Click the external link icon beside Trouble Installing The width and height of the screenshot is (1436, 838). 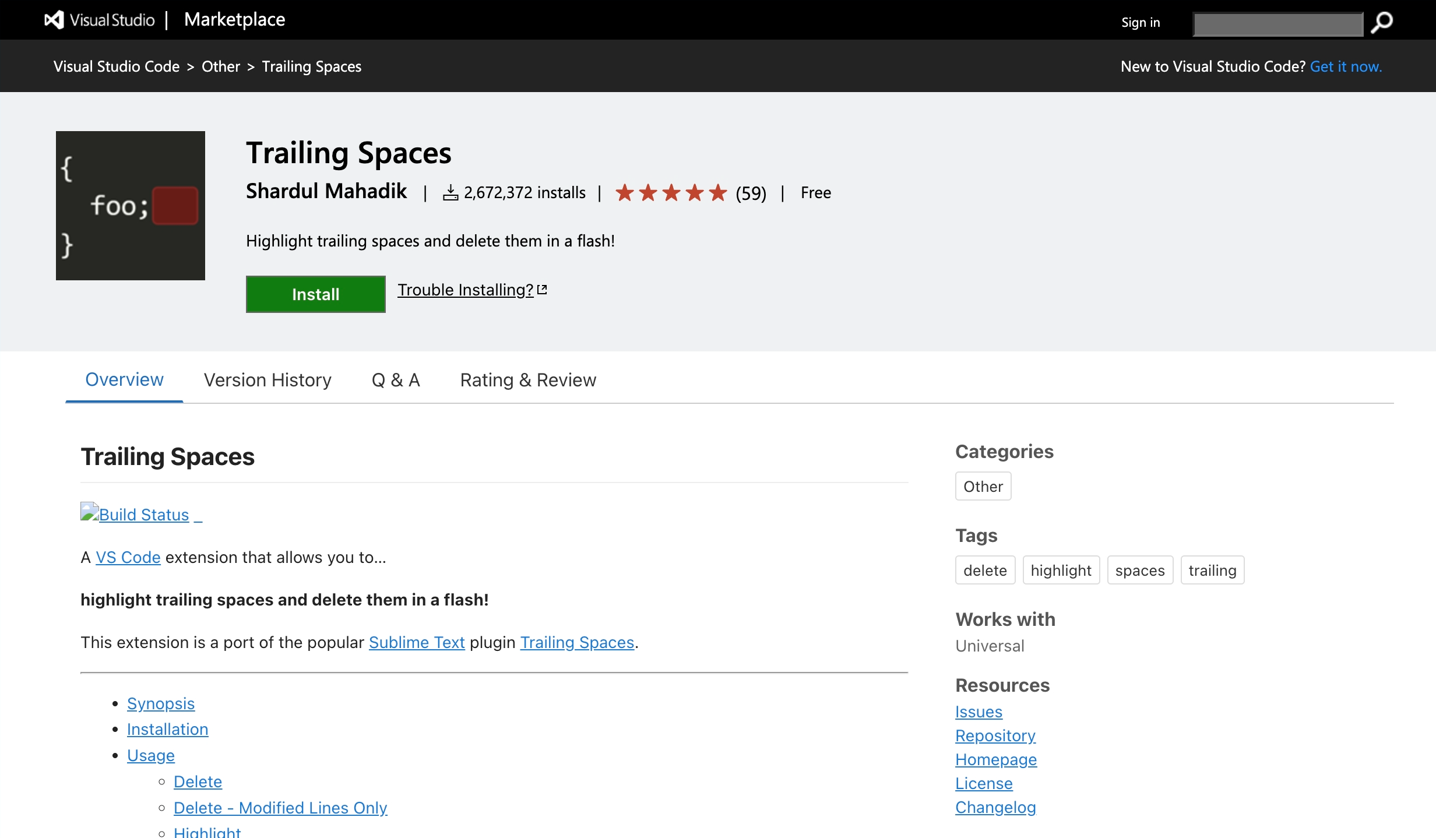[542, 290]
